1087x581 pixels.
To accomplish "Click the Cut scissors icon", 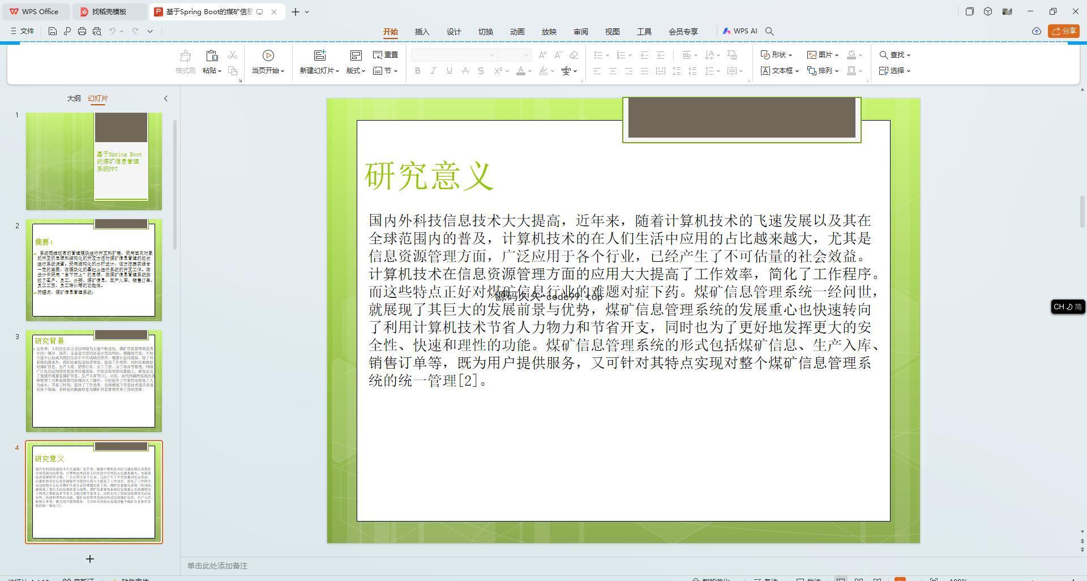I will (x=233, y=55).
